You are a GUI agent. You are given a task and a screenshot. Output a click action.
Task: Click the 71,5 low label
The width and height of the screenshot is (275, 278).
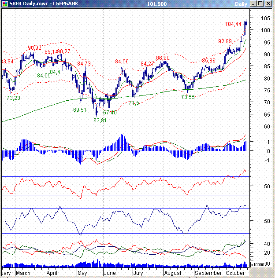[134, 103]
